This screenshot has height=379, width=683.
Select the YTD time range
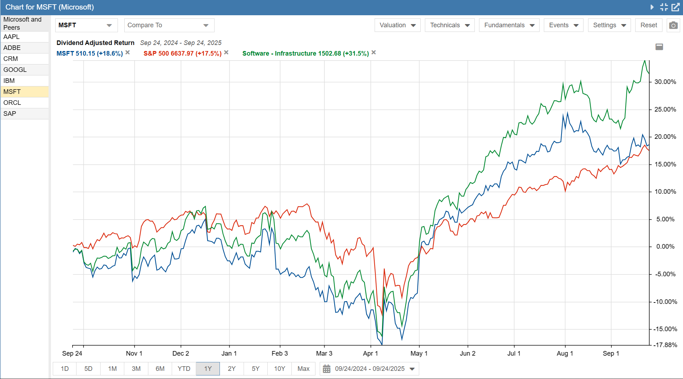(x=184, y=369)
